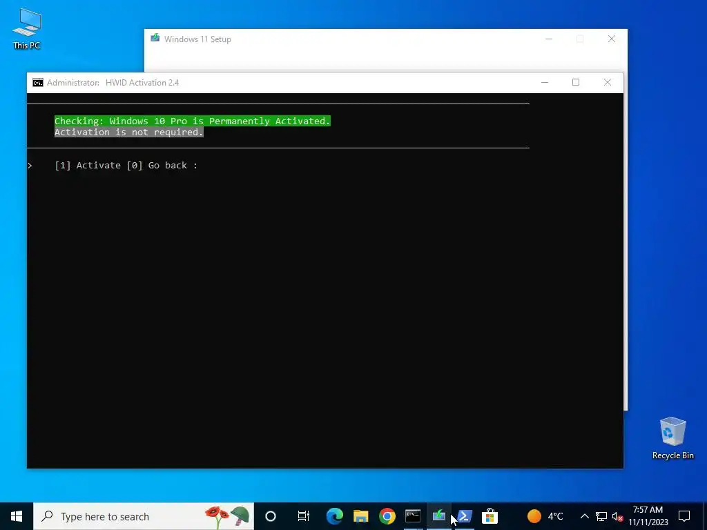Screen dimensions: 707x530
Task: Click the taskbar search box
Action: point(144,516)
